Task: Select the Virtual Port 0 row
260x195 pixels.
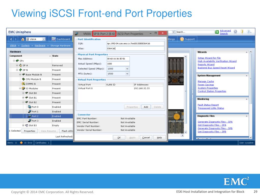Action: click(121, 88)
